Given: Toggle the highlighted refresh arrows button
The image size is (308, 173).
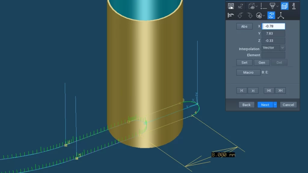Looking at the screenshot, I should click(x=271, y=15).
